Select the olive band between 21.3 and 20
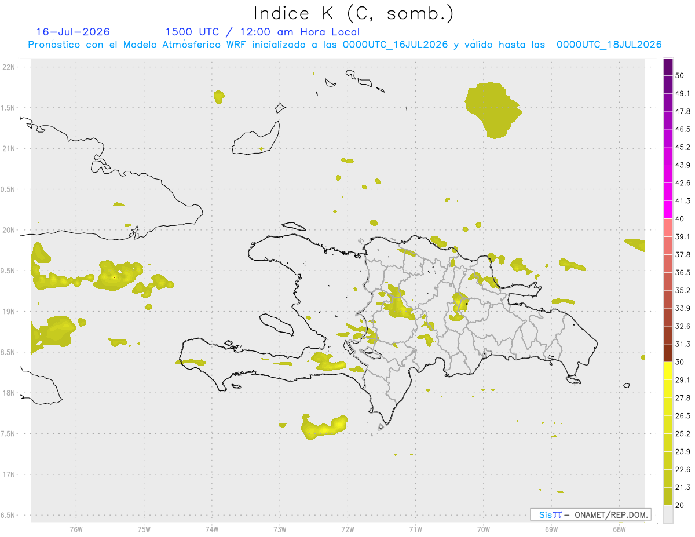This screenshot has height=537, width=695. coord(668,496)
